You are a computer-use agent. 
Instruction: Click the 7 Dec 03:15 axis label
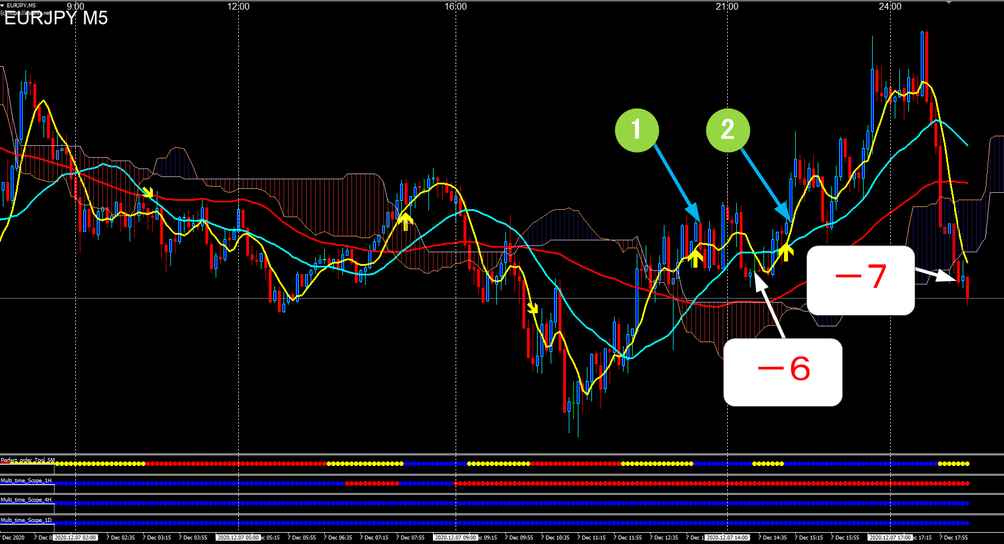coord(157,538)
